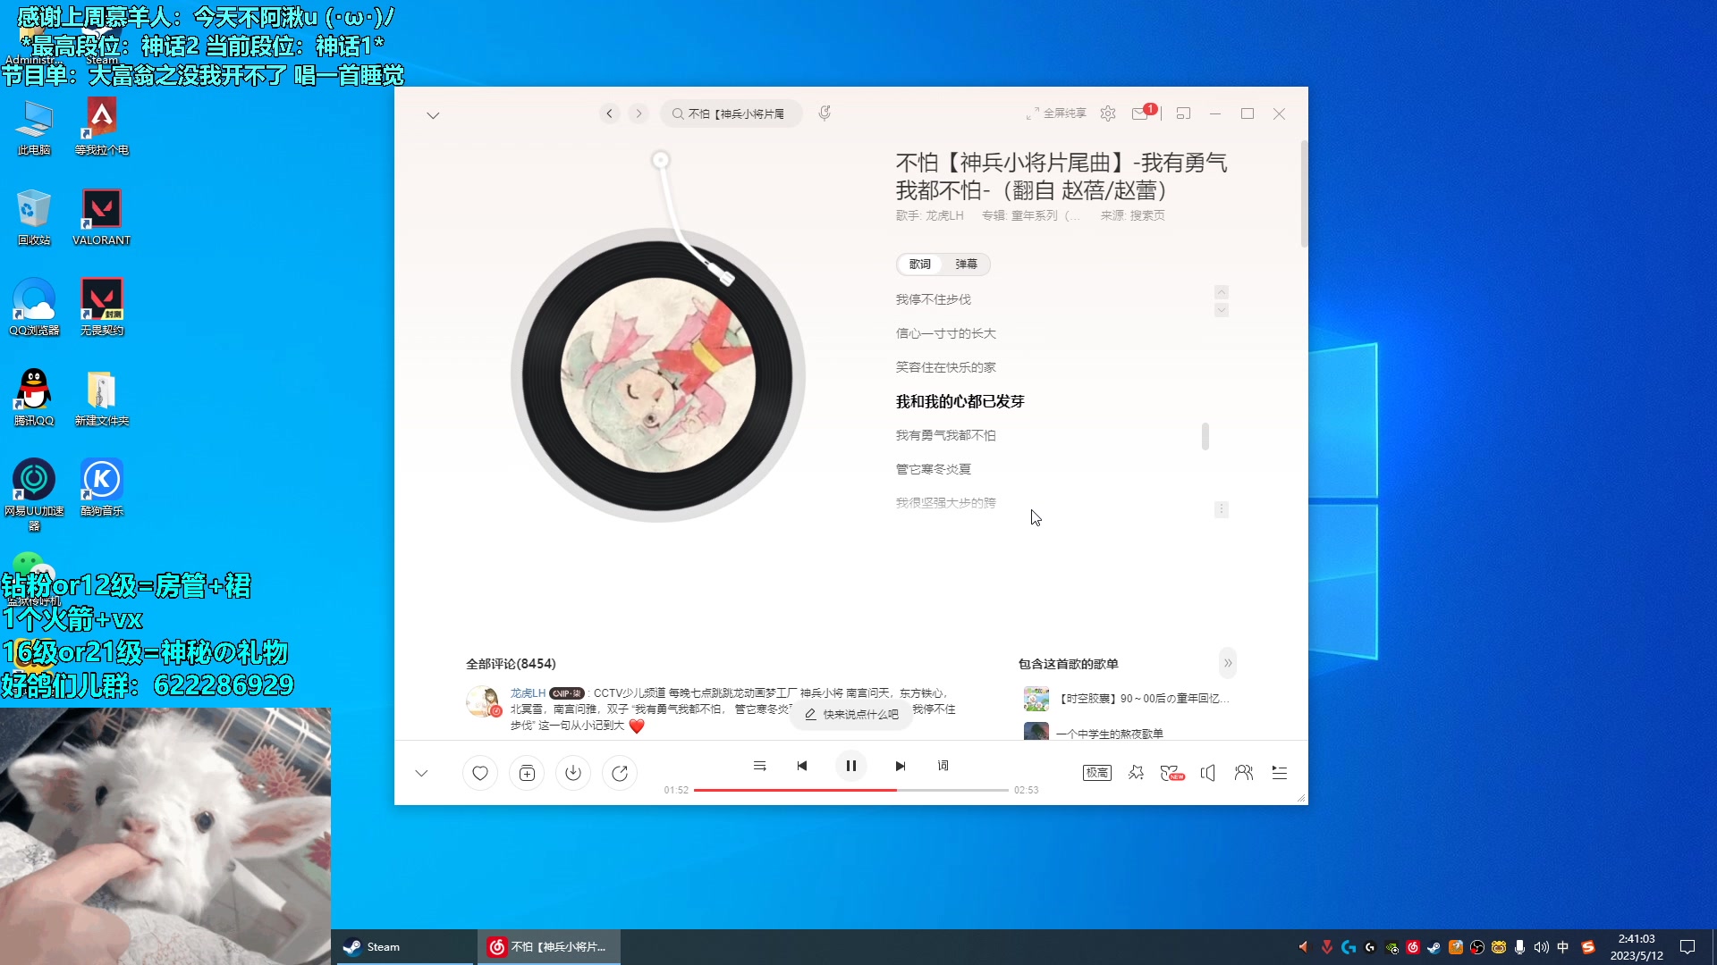Open playlist 【时空胶囊】90~00后の童年回忆
This screenshot has height=965, width=1717.
[x=1127, y=699]
